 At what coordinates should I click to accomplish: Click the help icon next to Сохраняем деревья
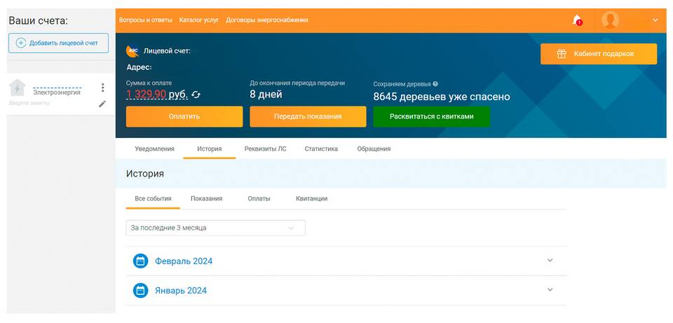coord(435,84)
